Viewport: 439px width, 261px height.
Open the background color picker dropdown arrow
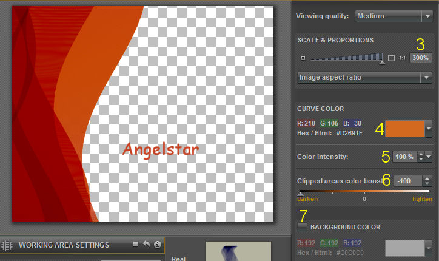pos(429,248)
